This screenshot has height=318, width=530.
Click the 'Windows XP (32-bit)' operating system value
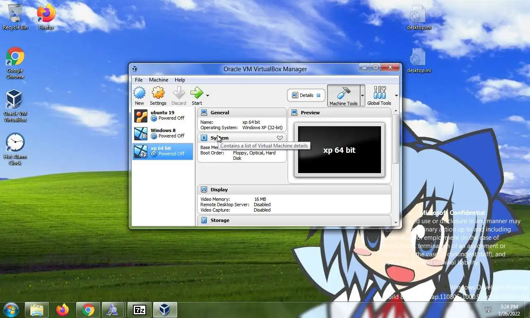coord(263,128)
